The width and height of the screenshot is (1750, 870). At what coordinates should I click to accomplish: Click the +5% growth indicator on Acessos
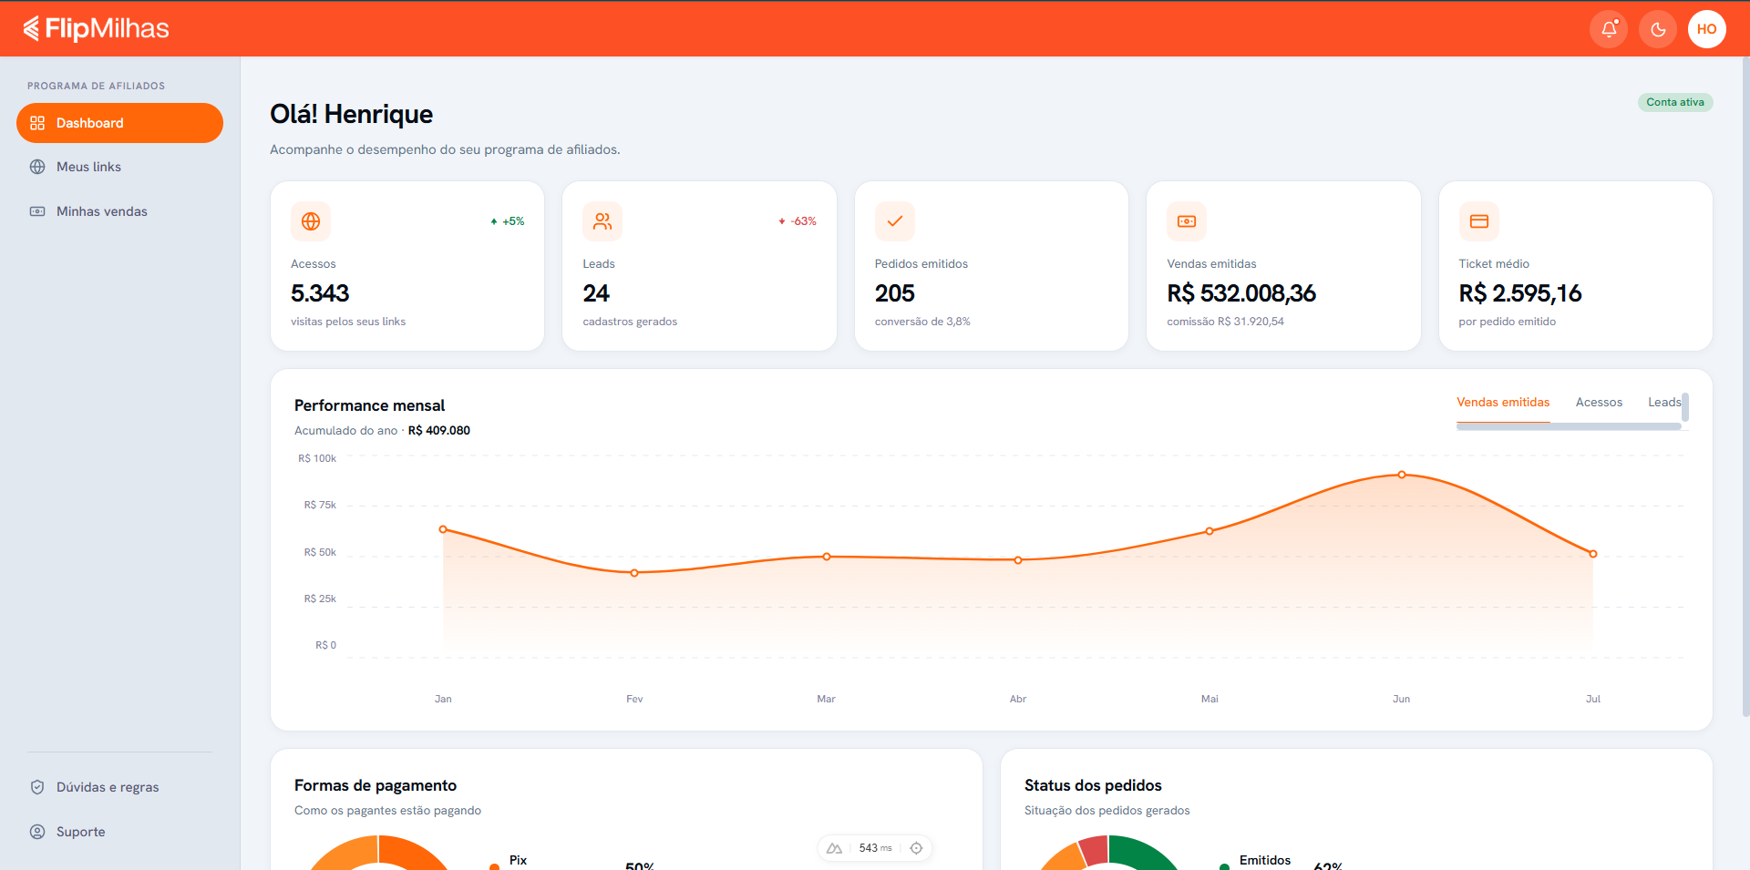pyautogui.click(x=508, y=221)
